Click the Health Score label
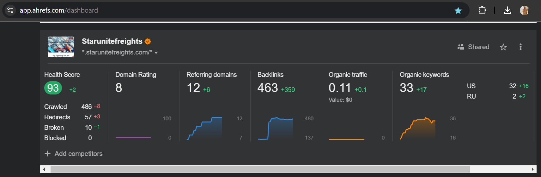Viewport: 541px width, 177px height. tap(62, 75)
